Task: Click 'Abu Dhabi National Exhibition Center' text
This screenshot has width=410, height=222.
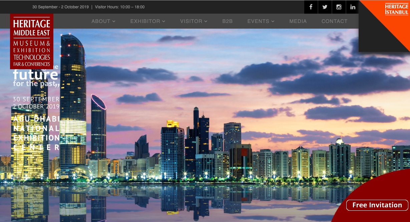Action: point(36,133)
